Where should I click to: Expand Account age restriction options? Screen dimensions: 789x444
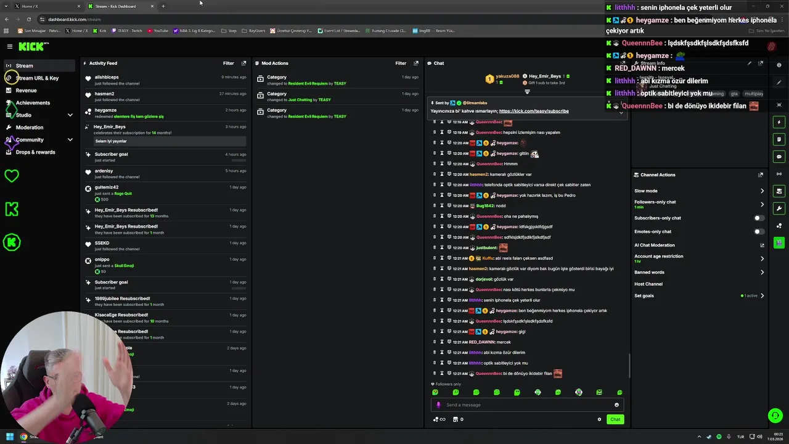point(762,258)
